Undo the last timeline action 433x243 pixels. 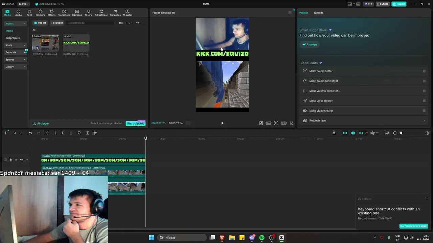(x=30, y=133)
